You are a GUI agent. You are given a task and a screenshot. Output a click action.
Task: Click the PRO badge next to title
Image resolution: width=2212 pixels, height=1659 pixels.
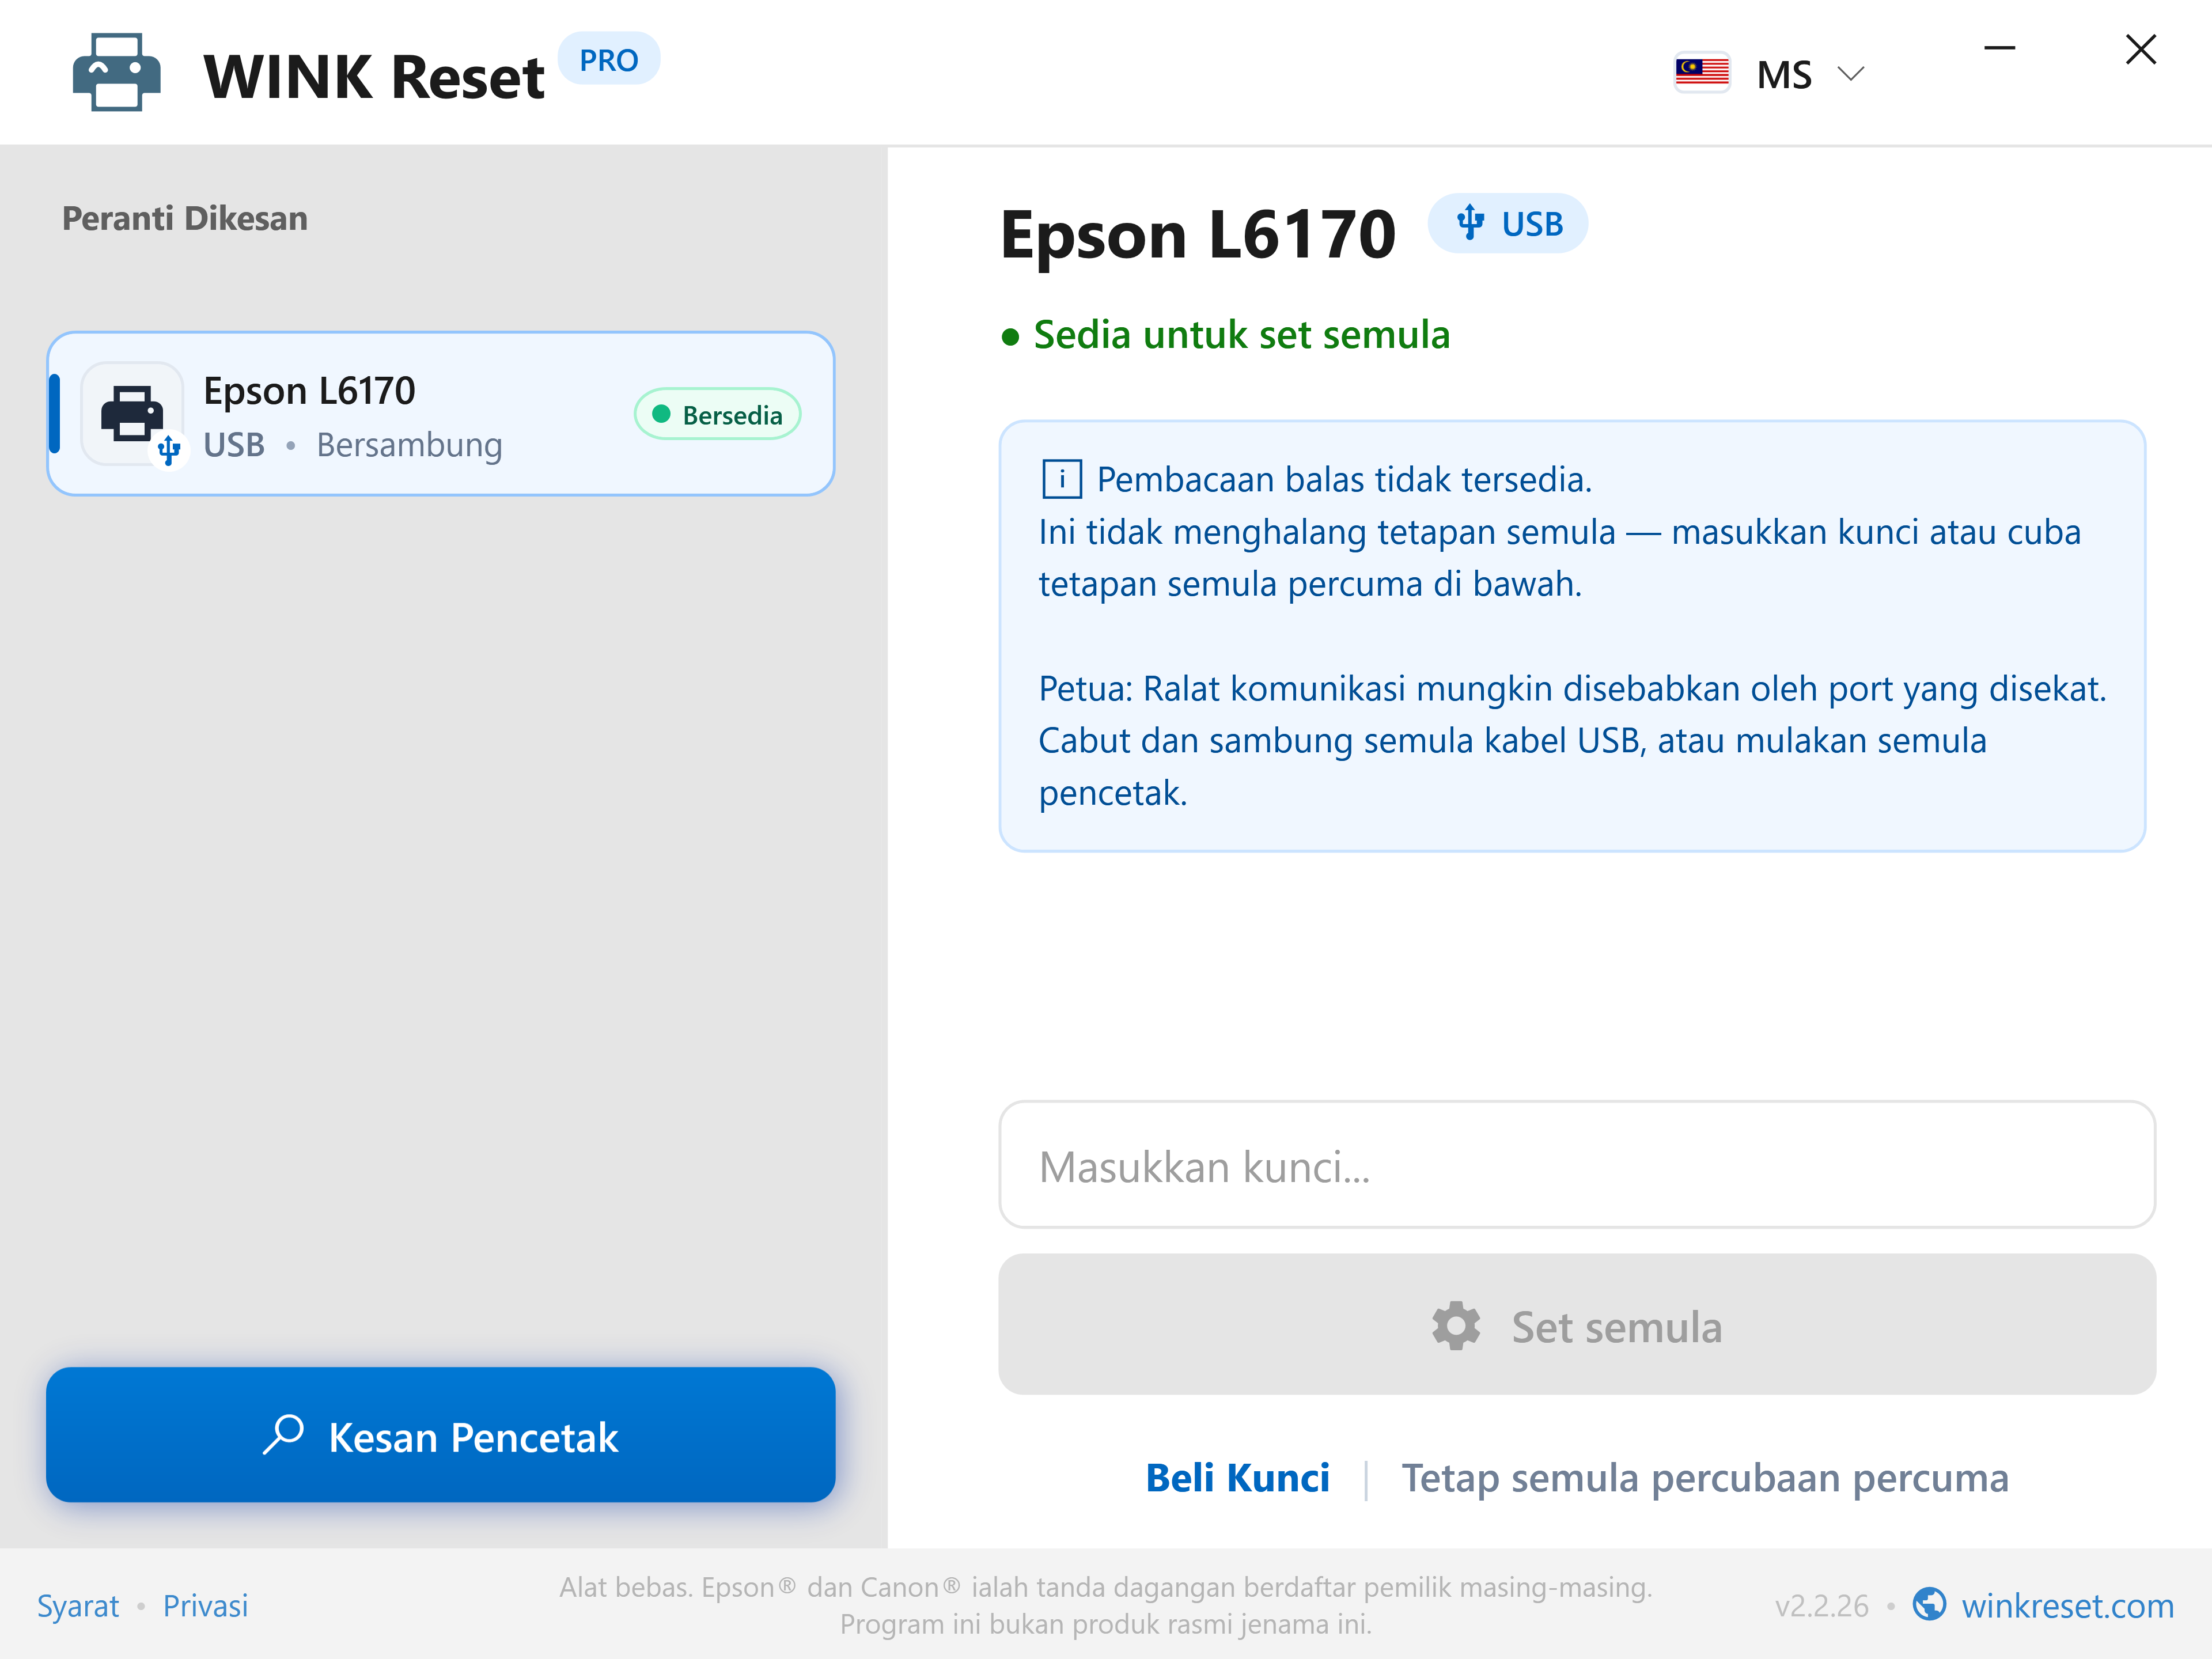click(609, 60)
